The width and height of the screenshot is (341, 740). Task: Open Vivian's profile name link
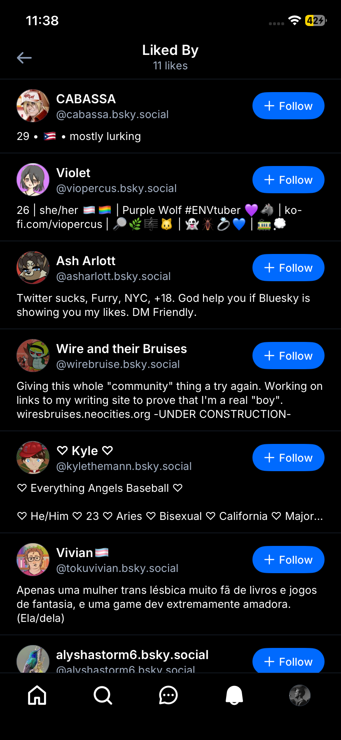pos(75,553)
